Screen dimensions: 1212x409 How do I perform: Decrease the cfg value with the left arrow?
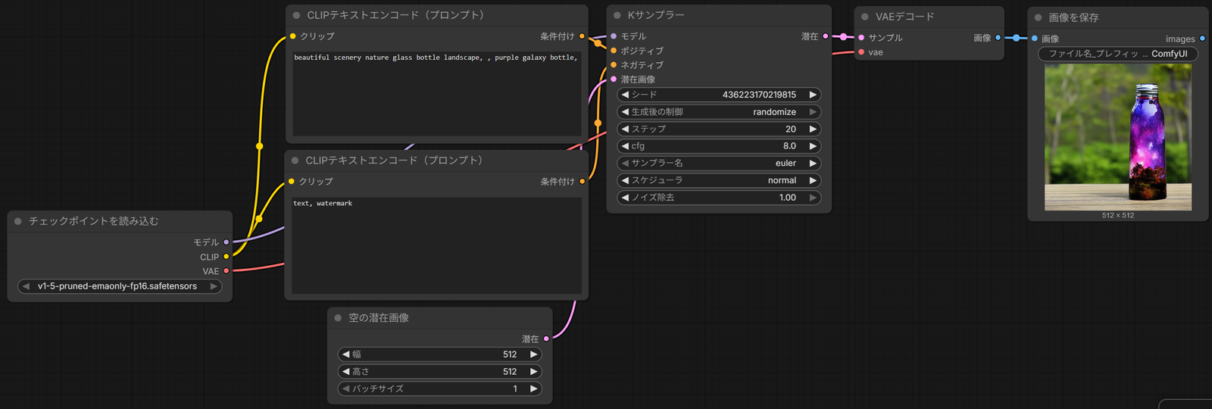pos(625,146)
